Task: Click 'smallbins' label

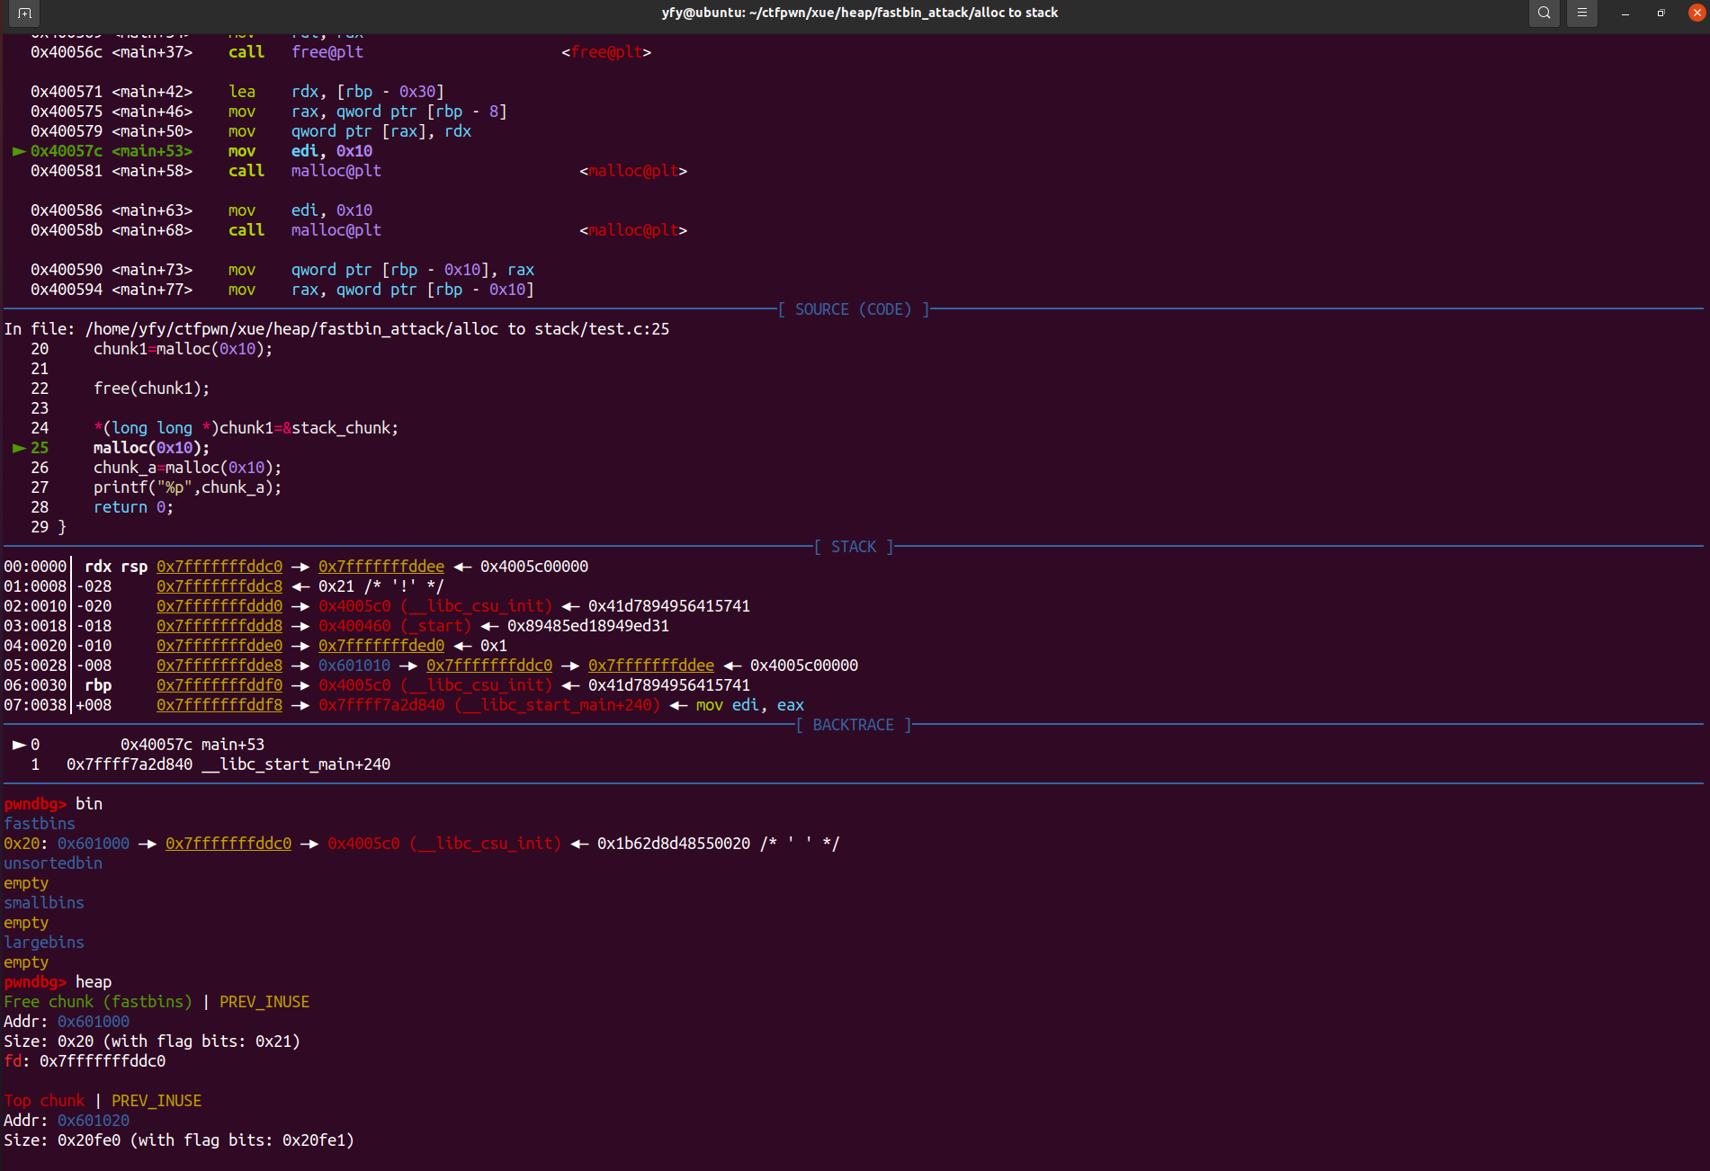Action: pyautogui.click(x=44, y=903)
